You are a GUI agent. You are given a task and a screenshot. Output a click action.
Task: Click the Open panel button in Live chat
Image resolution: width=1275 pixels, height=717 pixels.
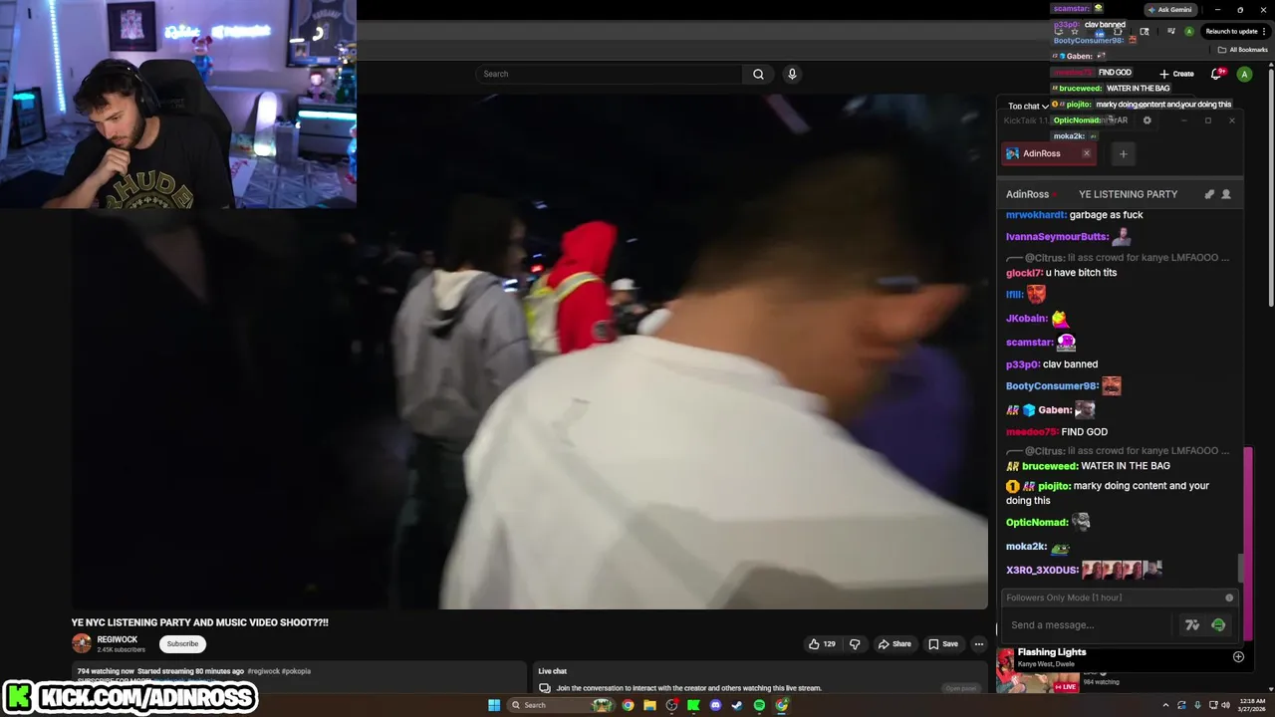[x=961, y=688]
